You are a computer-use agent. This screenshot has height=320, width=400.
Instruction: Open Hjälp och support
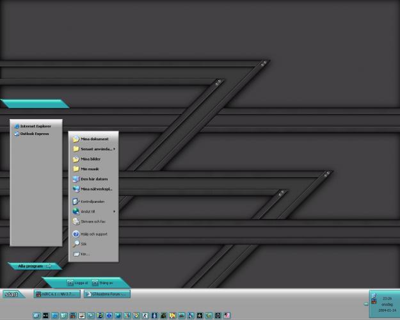[93, 234]
